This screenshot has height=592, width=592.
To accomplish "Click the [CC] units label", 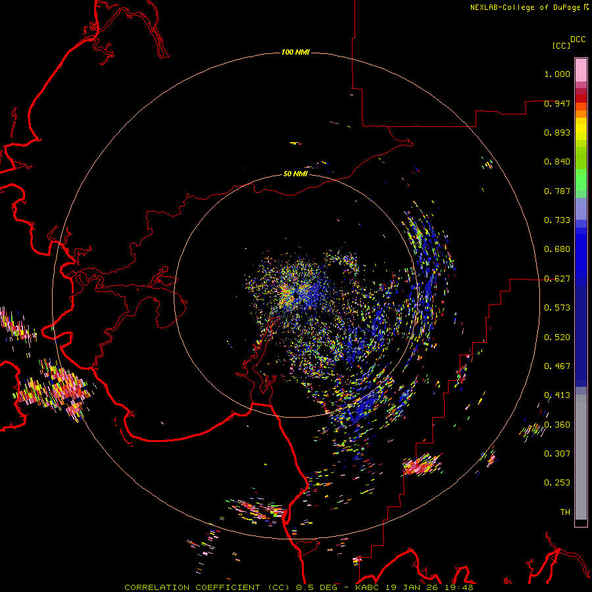I will pyautogui.click(x=561, y=45).
